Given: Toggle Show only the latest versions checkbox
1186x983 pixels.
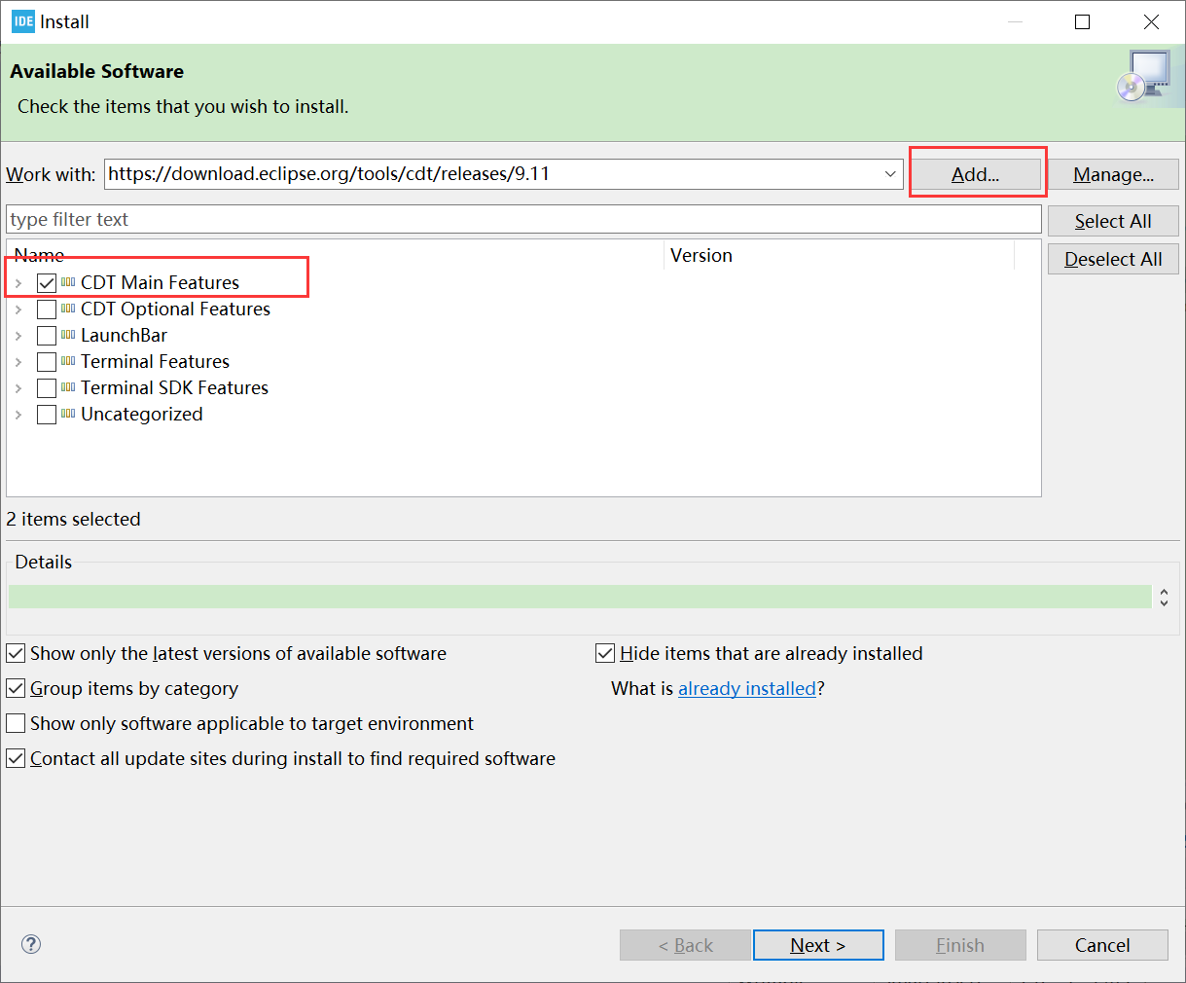Looking at the screenshot, I should [x=16, y=653].
